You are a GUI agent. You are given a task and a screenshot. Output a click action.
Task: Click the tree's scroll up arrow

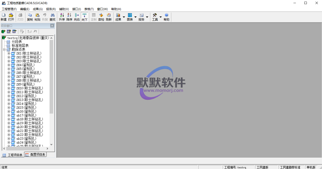point(51,38)
